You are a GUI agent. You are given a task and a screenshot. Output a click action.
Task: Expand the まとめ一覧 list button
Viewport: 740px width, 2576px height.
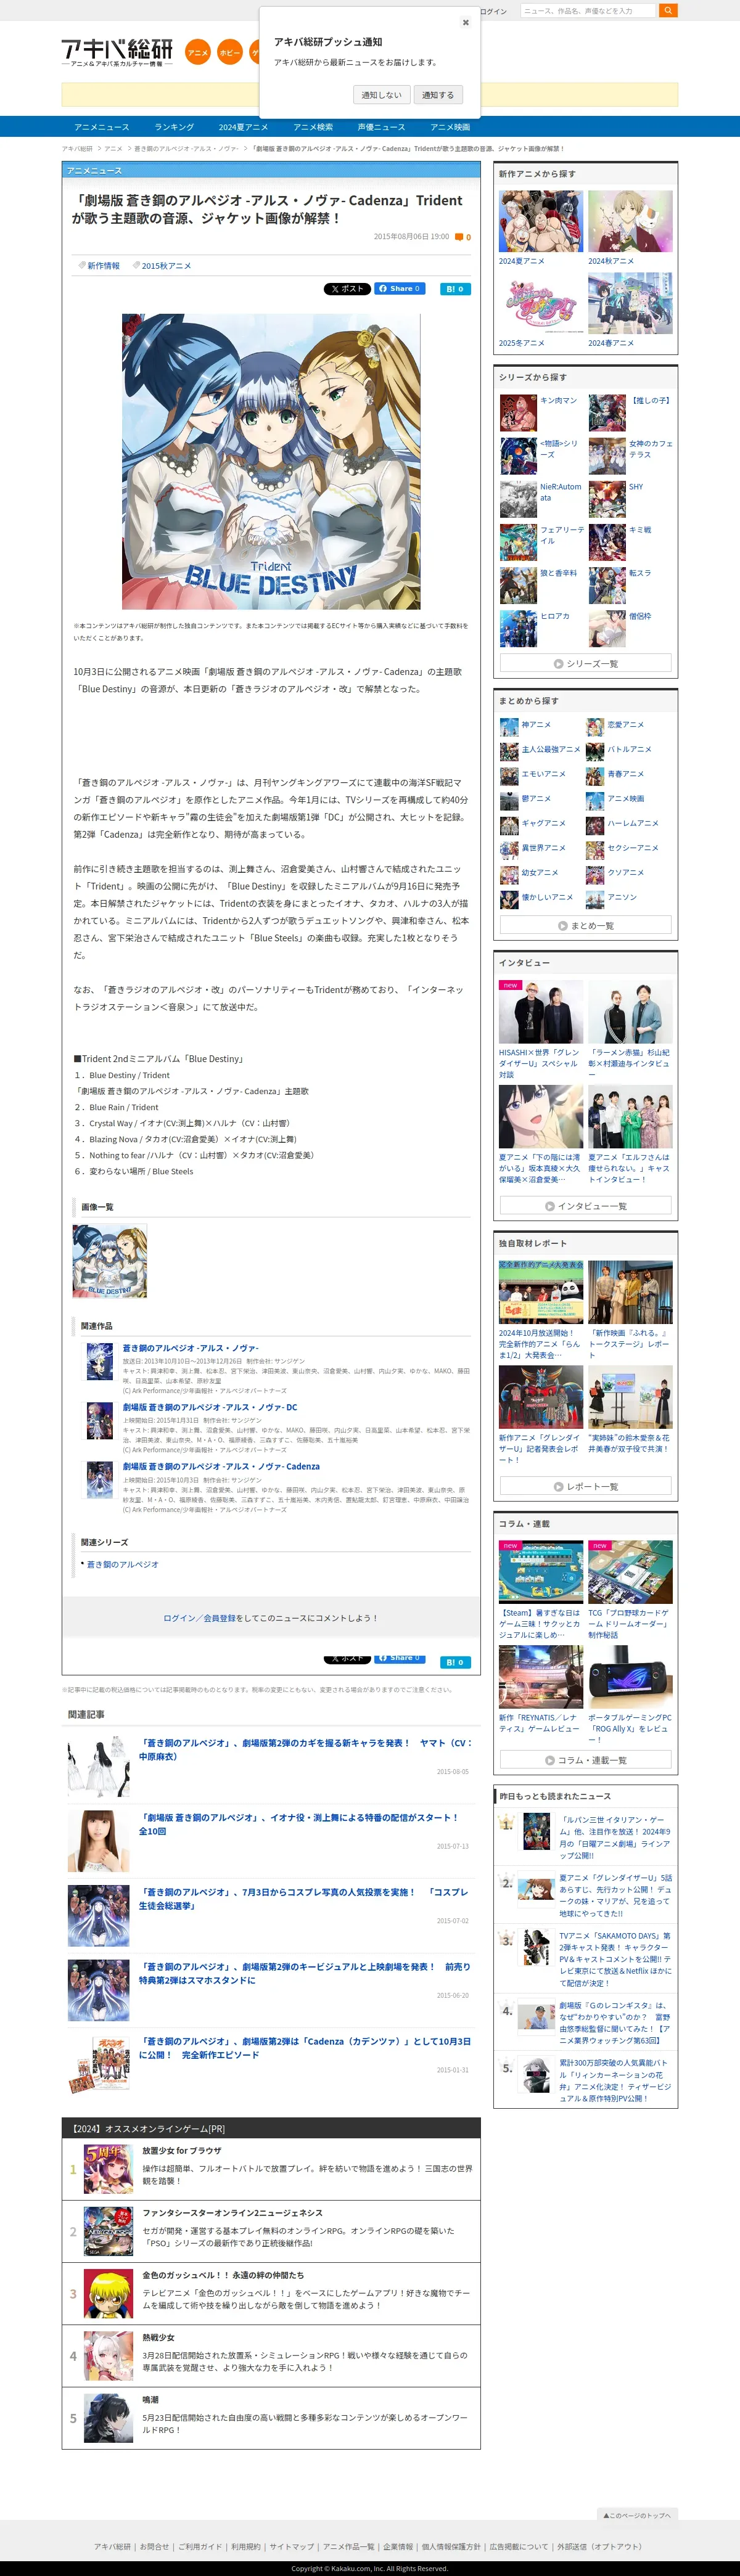pos(586,925)
